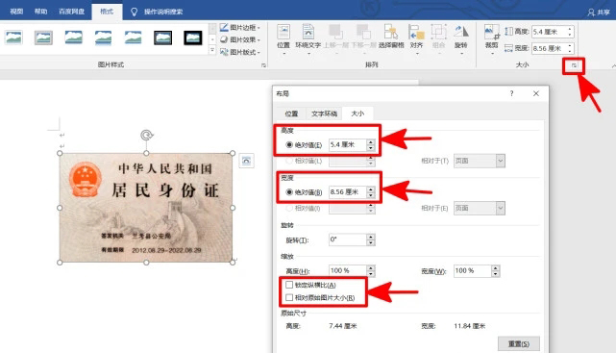Switch to the Position (位置) dialog tab
616x353 pixels.
(291, 113)
